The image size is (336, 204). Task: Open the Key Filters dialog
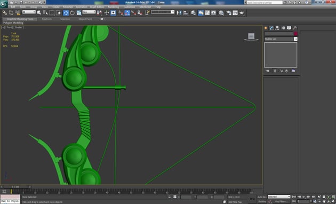pos(282,202)
